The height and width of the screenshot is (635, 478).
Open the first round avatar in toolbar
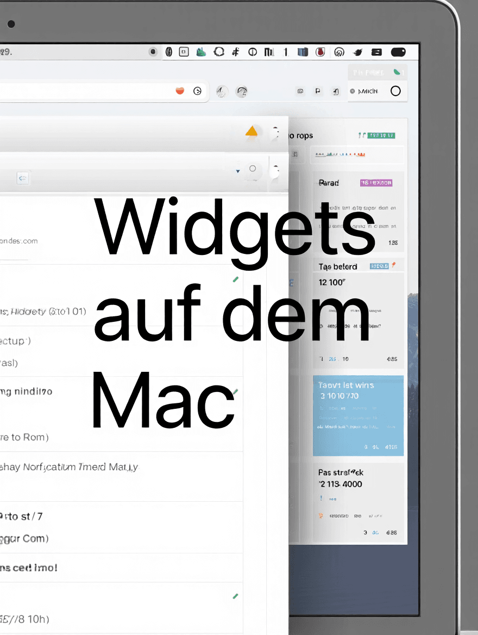click(222, 91)
